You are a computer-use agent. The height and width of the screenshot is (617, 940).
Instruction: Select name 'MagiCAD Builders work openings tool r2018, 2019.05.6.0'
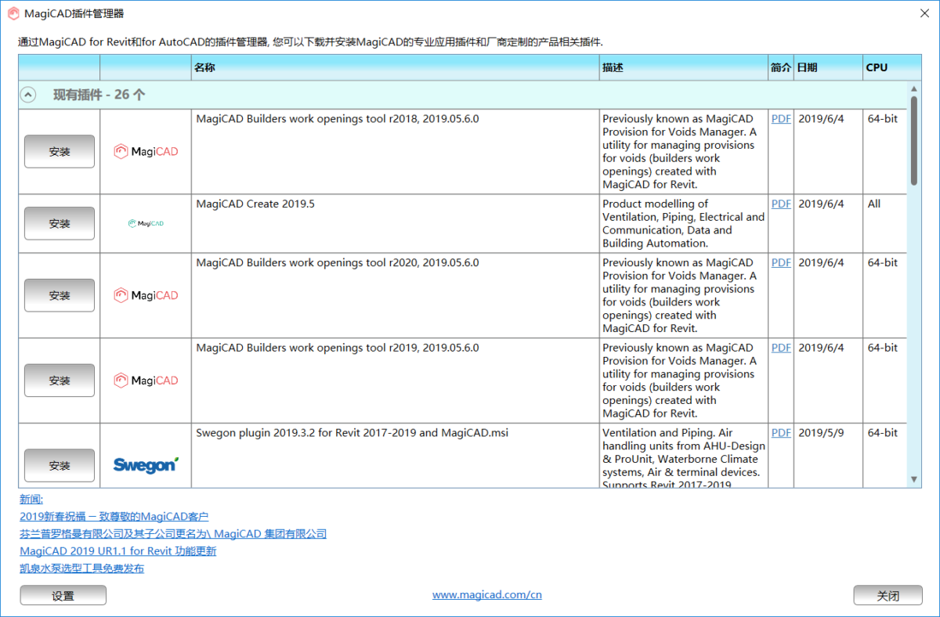pyautogui.click(x=338, y=119)
